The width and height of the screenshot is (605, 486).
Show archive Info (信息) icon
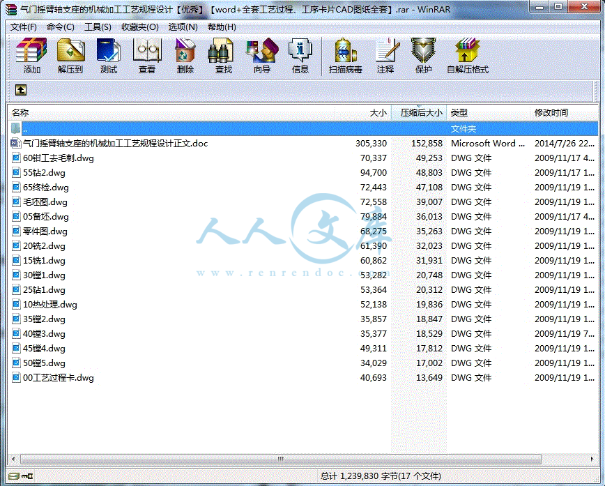coord(300,50)
